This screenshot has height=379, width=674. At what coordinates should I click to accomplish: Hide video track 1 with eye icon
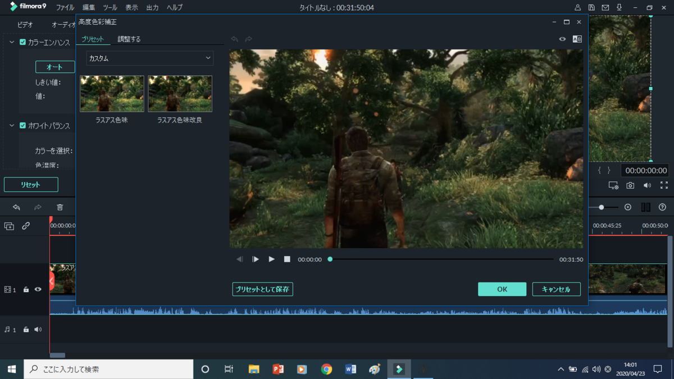tap(38, 290)
